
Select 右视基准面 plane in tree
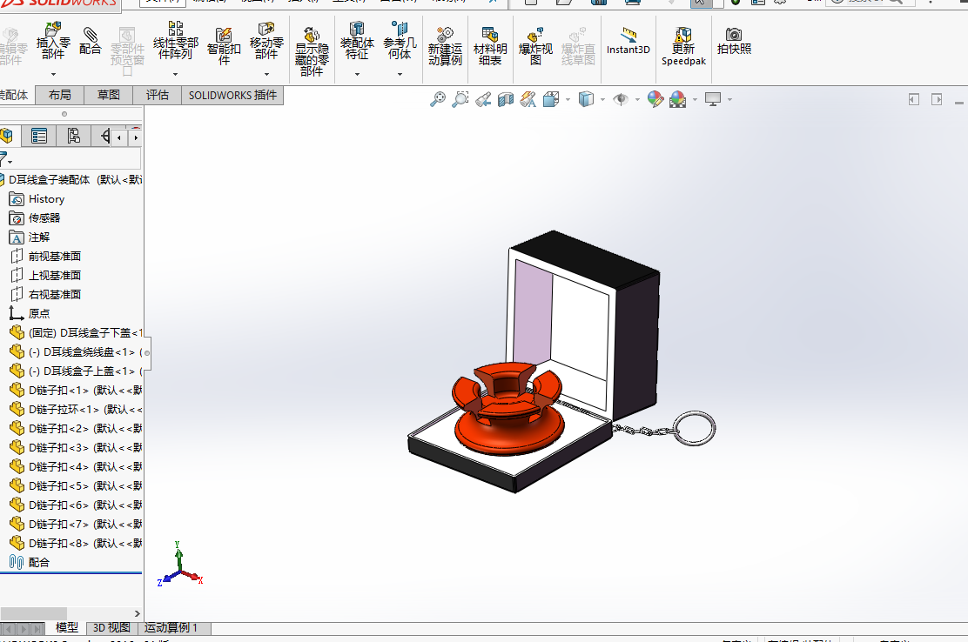[45, 295]
